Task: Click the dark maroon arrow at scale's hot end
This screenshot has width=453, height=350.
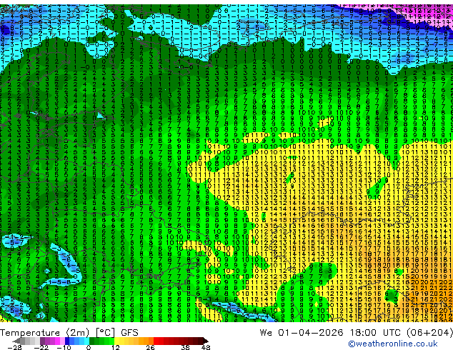Action: 206,341
